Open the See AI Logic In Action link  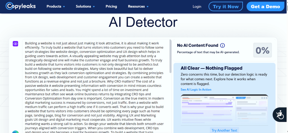(x=196, y=90)
